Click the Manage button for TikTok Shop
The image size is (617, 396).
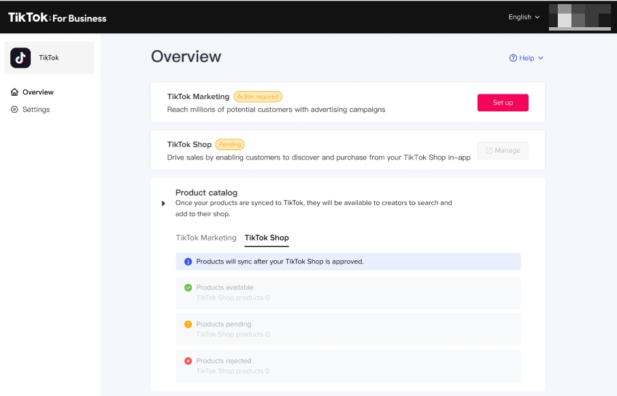click(503, 151)
